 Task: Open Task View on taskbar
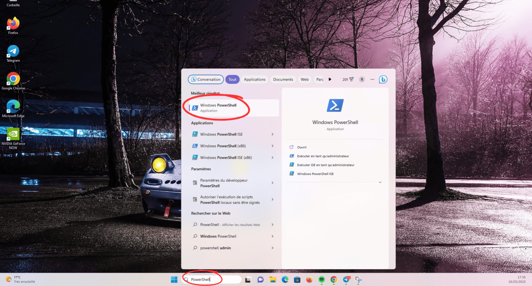pyautogui.click(x=248, y=280)
